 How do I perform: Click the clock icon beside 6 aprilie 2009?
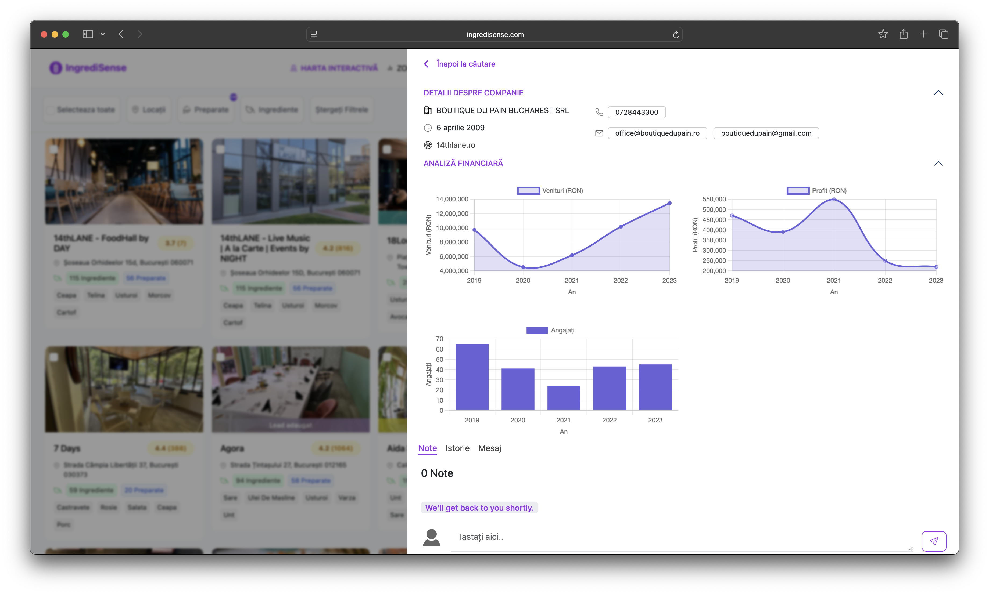click(x=428, y=128)
